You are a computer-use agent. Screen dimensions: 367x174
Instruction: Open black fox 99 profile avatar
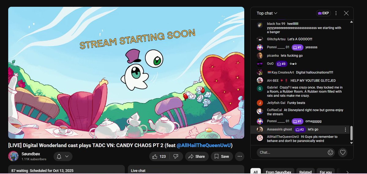coord(260,25)
